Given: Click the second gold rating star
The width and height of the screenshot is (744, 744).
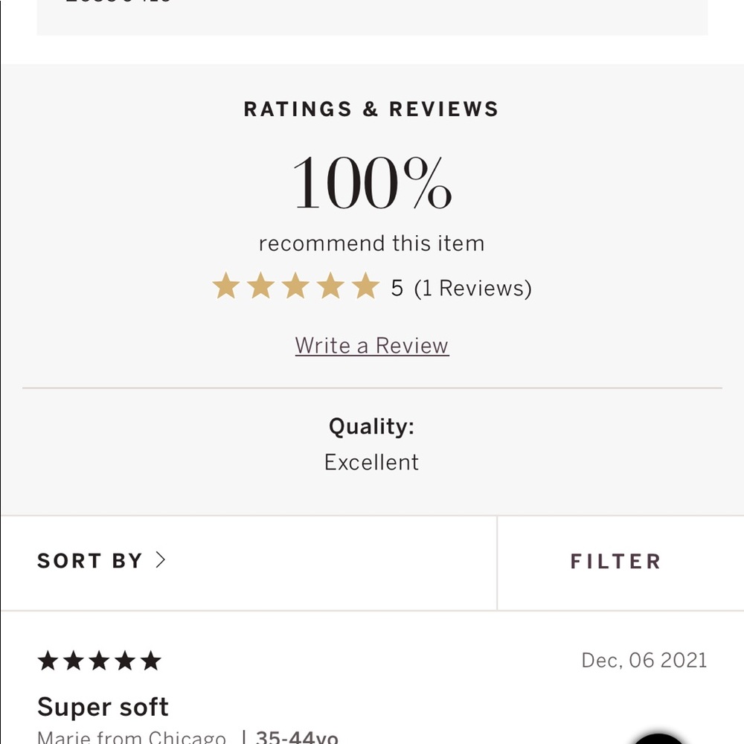Looking at the screenshot, I should 260,286.
